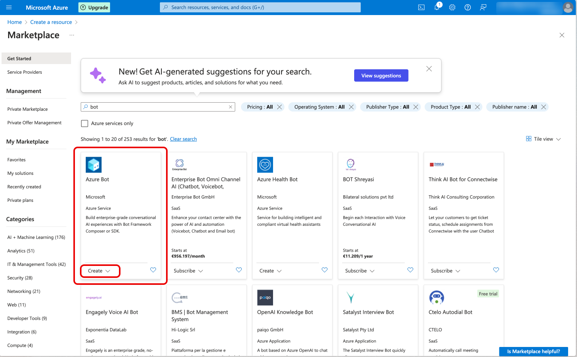Image resolution: width=577 pixels, height=357 pixels.
Task: Remove the Product Type filter
Action: (x=477, y=107)
